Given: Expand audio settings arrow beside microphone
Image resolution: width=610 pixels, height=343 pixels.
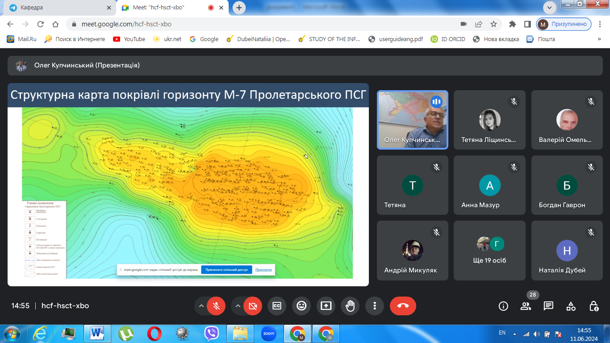Looking at the screenshot, I should pos(201,306).
